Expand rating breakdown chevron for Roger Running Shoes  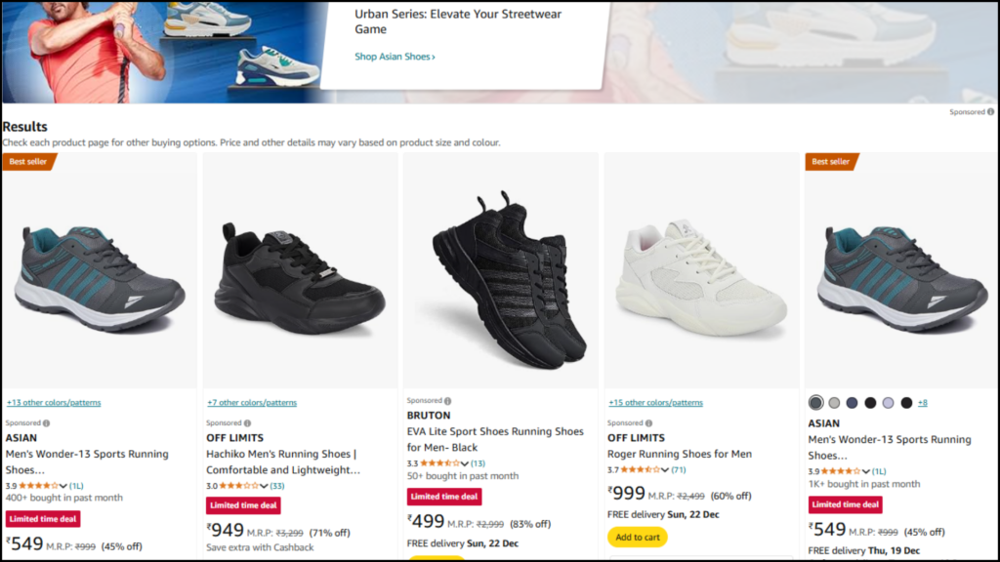666,470
